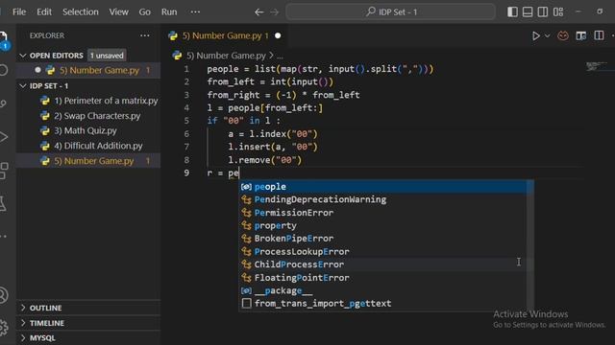Choose FloatingPointError suggestion
Image resolution: width=615 pixels, height=345 pixels.
pos(383,277)
